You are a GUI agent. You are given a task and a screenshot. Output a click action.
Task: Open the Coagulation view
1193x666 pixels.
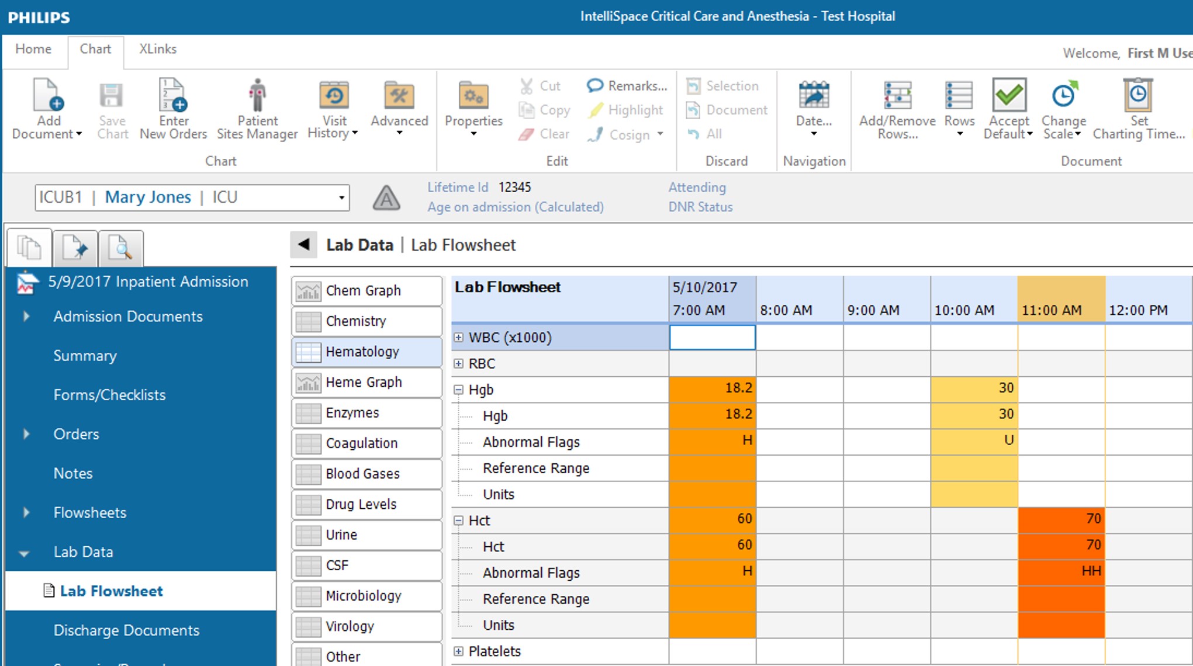click(x=366, y=443)
